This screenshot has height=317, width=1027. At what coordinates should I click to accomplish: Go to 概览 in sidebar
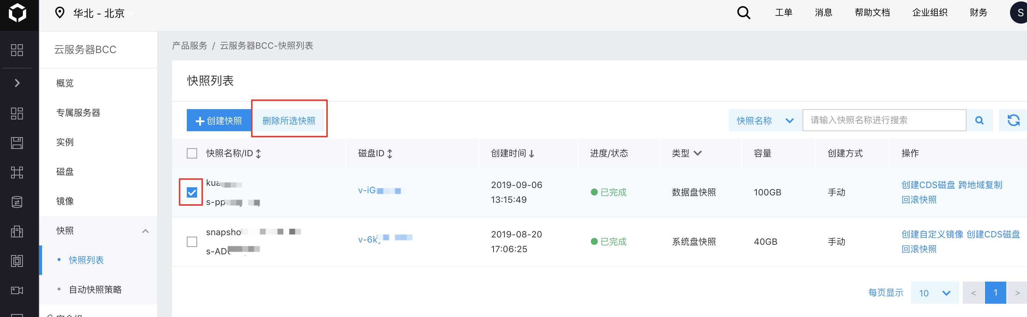pos(65,83)
